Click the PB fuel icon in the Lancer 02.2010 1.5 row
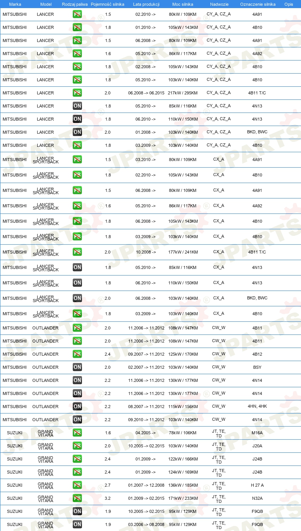Viewport: 301px width, 531px height. [77, 14]
